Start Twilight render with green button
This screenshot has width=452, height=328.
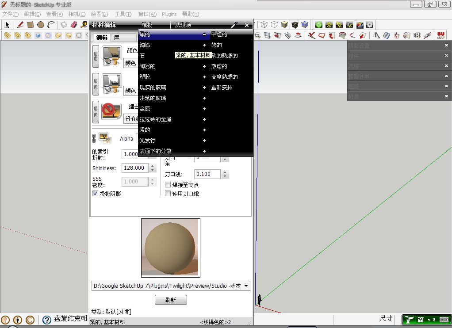[x=319, y=25]
